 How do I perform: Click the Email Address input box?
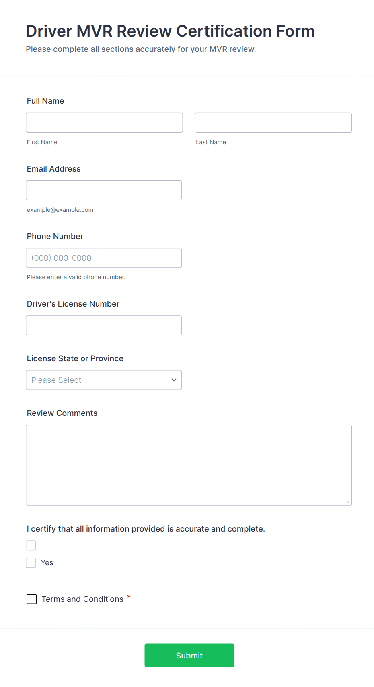coord(104,190)
